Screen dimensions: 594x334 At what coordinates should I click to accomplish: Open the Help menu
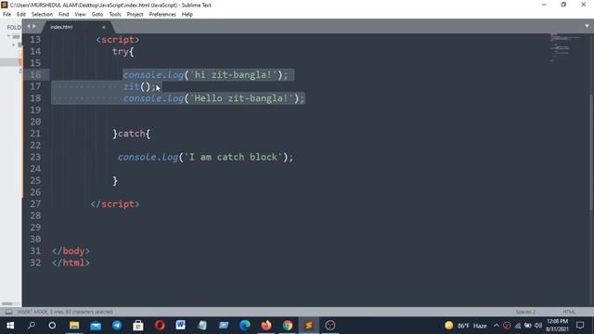coord(187,15)
